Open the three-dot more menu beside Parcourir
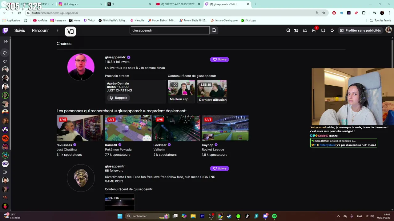394x221 pixels. pyautogui.click(x=58, y=30)
